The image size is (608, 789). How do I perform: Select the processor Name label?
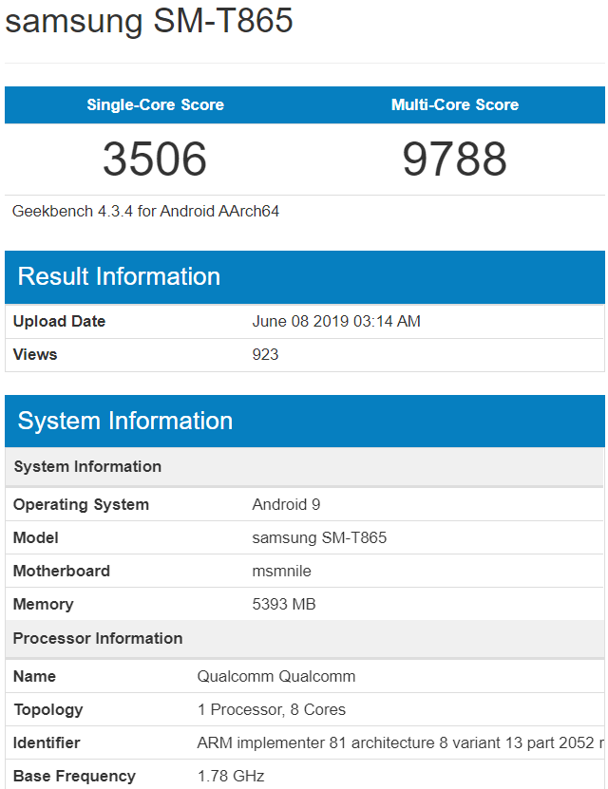tap(34, 676)
